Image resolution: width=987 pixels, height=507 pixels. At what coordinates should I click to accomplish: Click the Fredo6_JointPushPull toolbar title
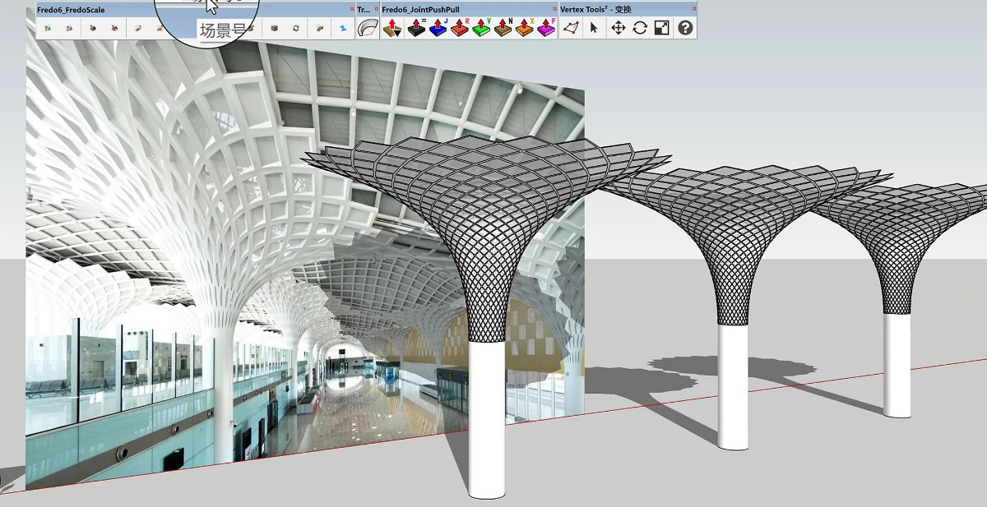pyautogui.click(x=420, y=10)
